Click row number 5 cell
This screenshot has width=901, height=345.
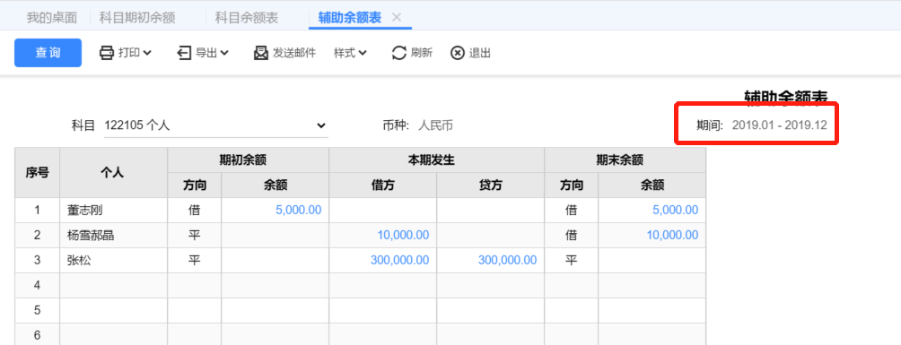pos(37,311)
